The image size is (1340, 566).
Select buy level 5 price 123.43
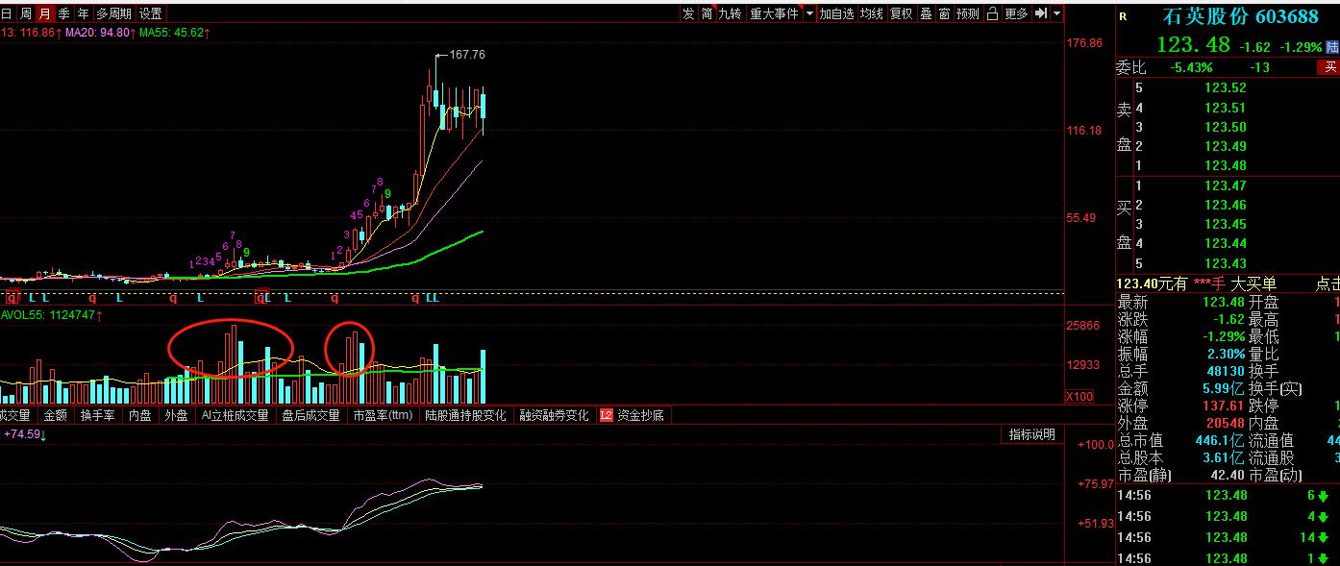tap(1225, 263)
